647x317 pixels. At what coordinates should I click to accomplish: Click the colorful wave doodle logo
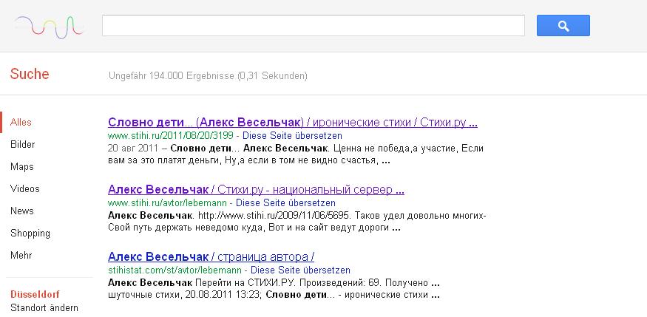[x=49, y=27]
